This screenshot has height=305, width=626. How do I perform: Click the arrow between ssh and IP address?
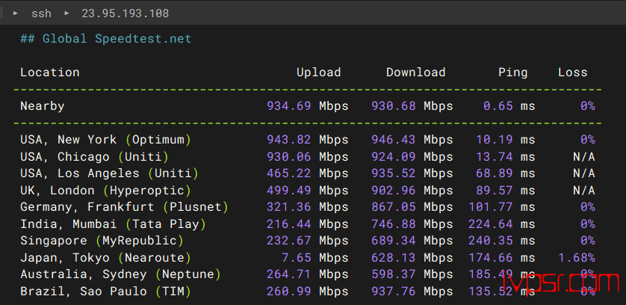pyautogui.click(x=66, y=13)
